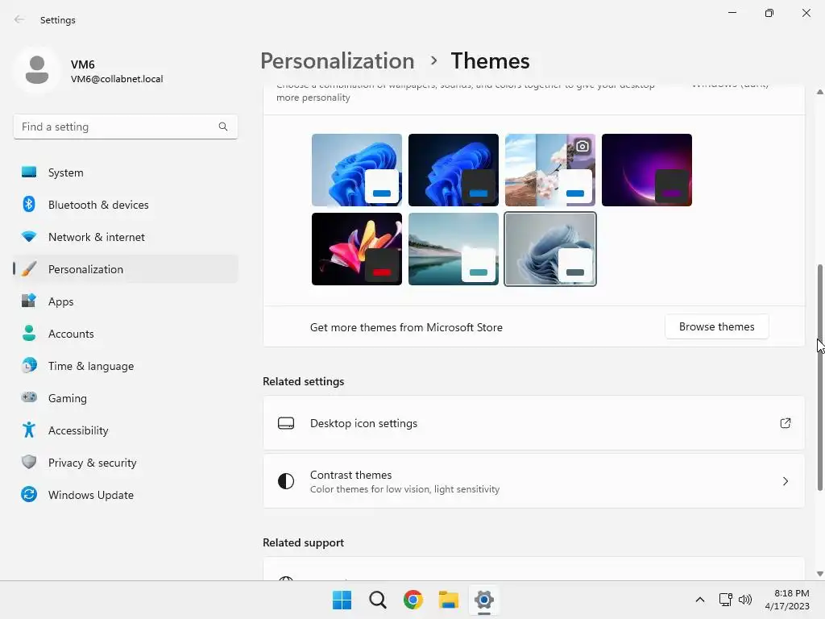The height and width of the screenshot is (619, 825).
Task: Select the lake Sunrise theme
Action: 454,249
